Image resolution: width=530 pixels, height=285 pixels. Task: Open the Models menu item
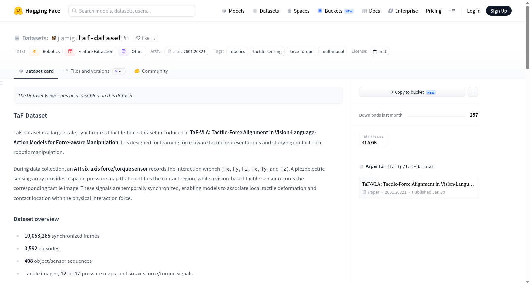pos(233,11)
